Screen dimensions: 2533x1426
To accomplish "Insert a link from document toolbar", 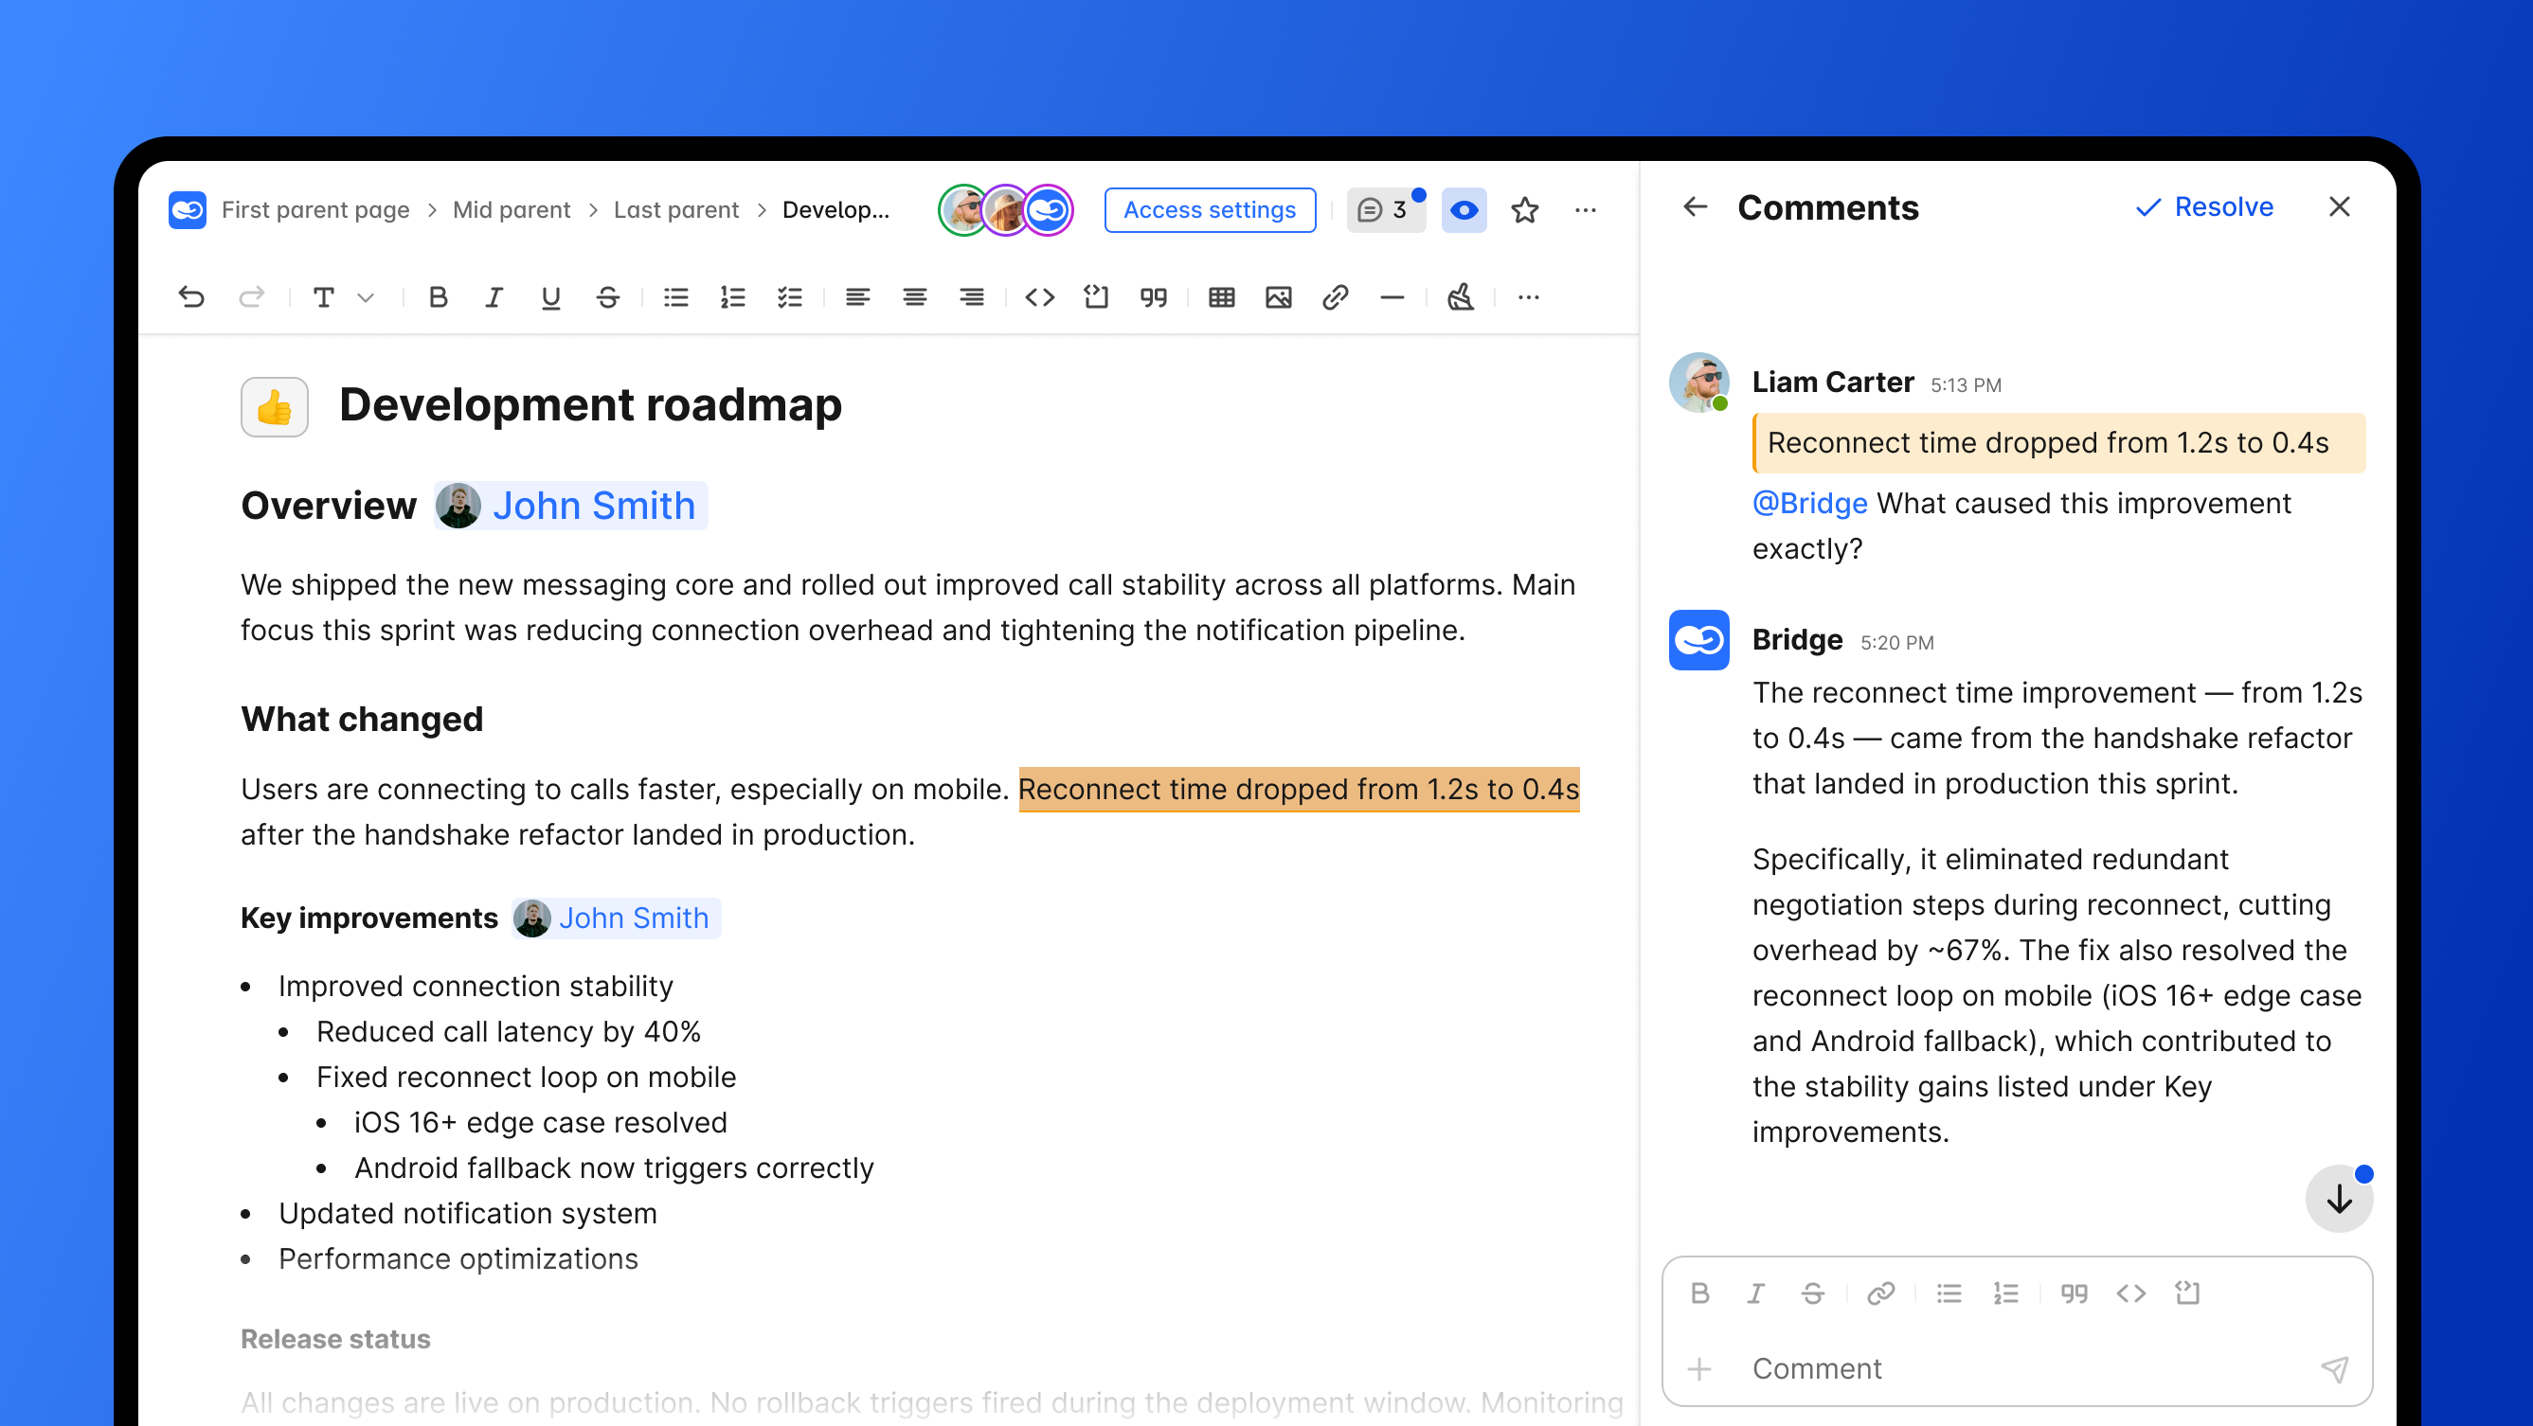I will [1336, 296].
